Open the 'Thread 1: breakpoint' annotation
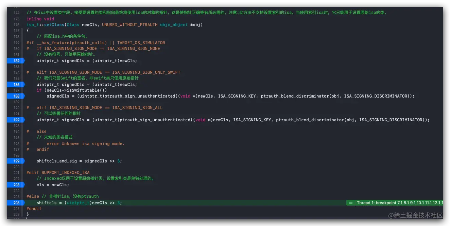The width and height of the screenshot is (450, 226). (399, 203)
